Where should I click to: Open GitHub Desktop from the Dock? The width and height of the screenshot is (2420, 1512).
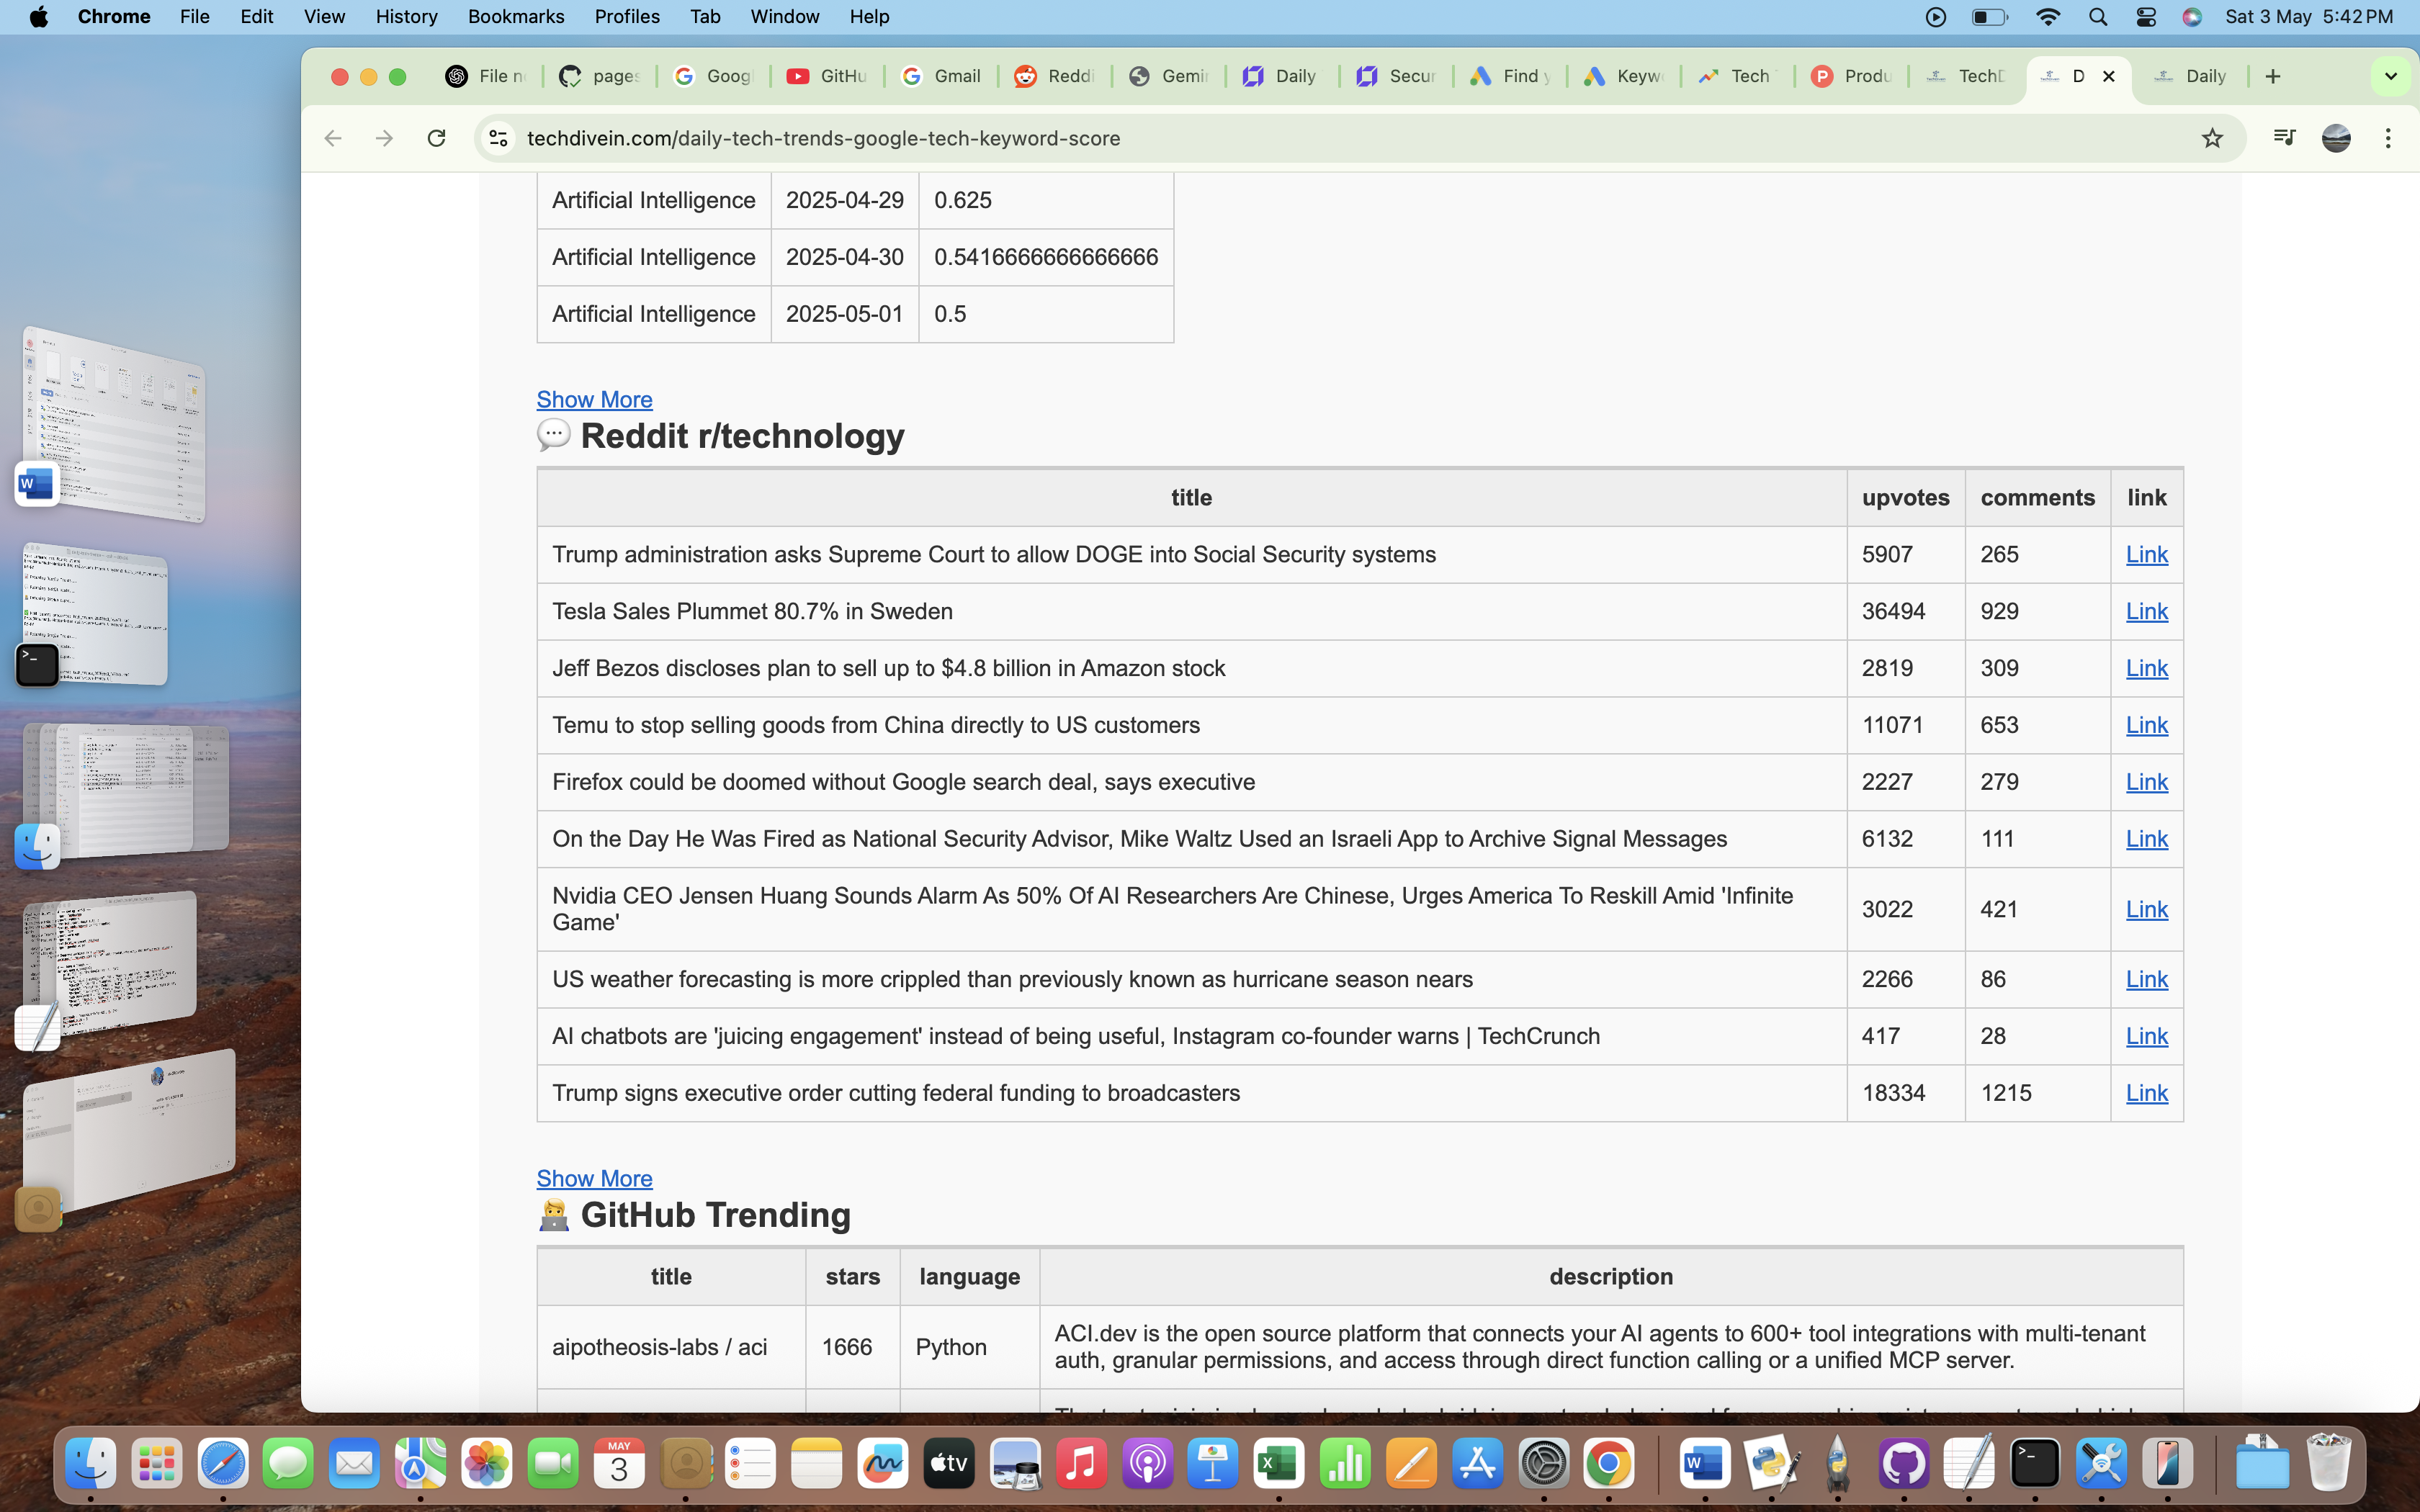(x=1904, y=1464)
